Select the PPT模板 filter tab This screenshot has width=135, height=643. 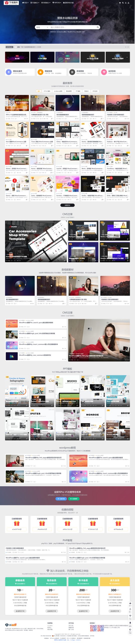pos(78,91)
